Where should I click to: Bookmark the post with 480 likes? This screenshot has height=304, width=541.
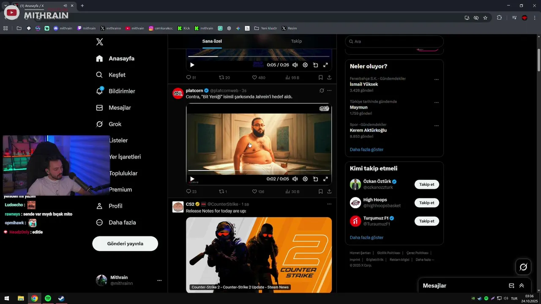click(x=320, y=78)
